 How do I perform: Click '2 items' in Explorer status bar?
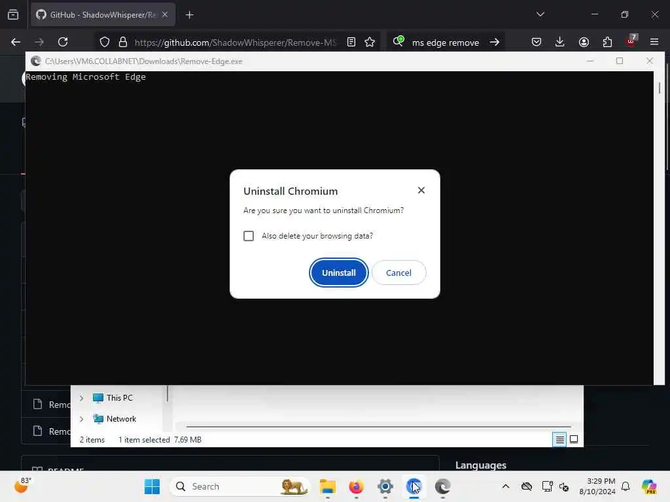(x=92, y=440)
